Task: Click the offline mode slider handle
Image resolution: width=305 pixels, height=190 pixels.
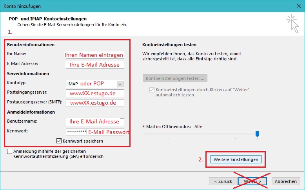Action: 257,134
